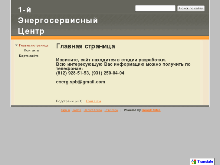Open Главная страница in the sidebar
Image resolution: width=220 pixels, height=165 pixels.
click(34, 45)
